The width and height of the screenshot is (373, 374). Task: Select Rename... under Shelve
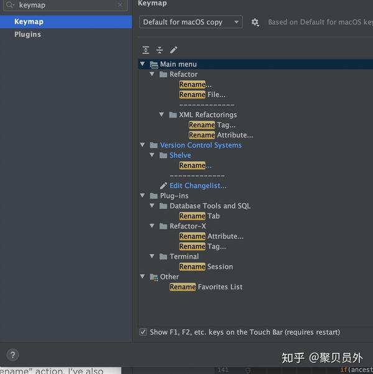point(195,166)
